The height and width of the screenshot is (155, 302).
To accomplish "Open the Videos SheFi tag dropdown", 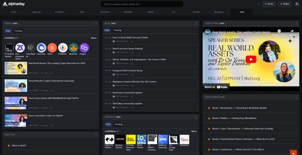I will 16,24.
